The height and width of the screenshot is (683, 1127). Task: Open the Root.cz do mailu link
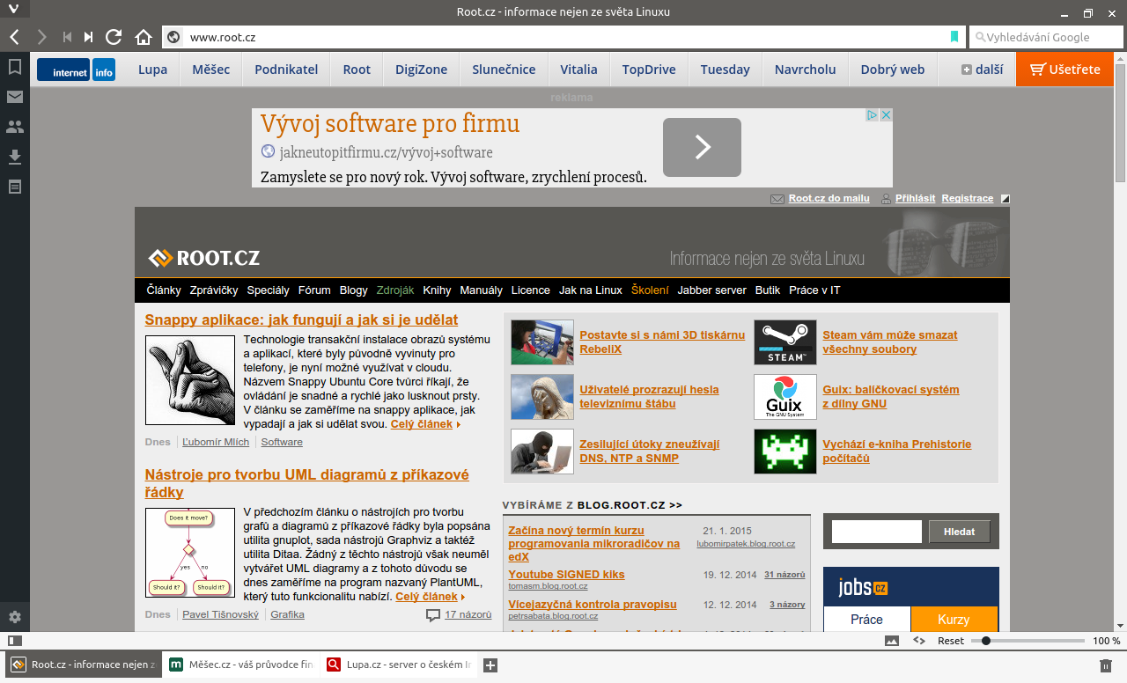click(829, 199)
